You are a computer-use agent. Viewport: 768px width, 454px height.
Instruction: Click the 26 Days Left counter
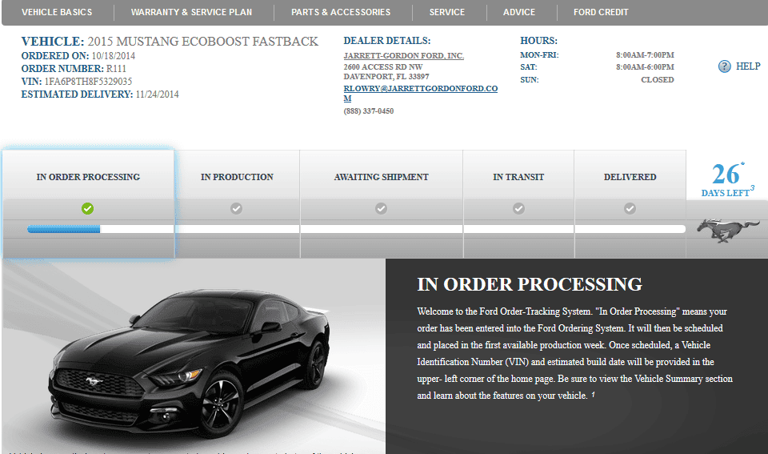coord(727,179)
